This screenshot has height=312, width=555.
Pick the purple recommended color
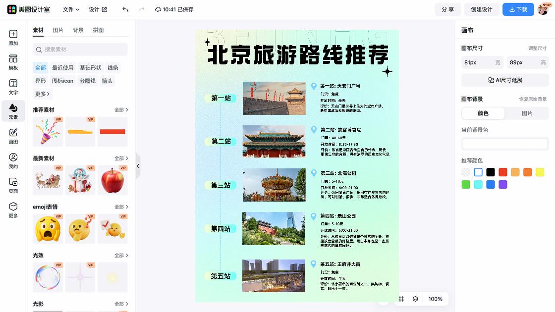click(503, 185)
